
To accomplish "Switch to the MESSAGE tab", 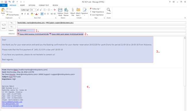I will click(x=13, y=5).
